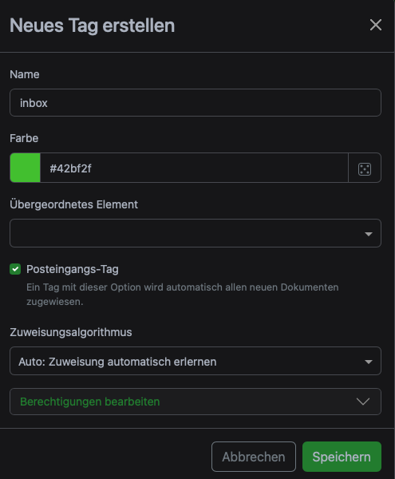
Task: Click the Posteingangs-Tag label text
Action: point(73,269)
